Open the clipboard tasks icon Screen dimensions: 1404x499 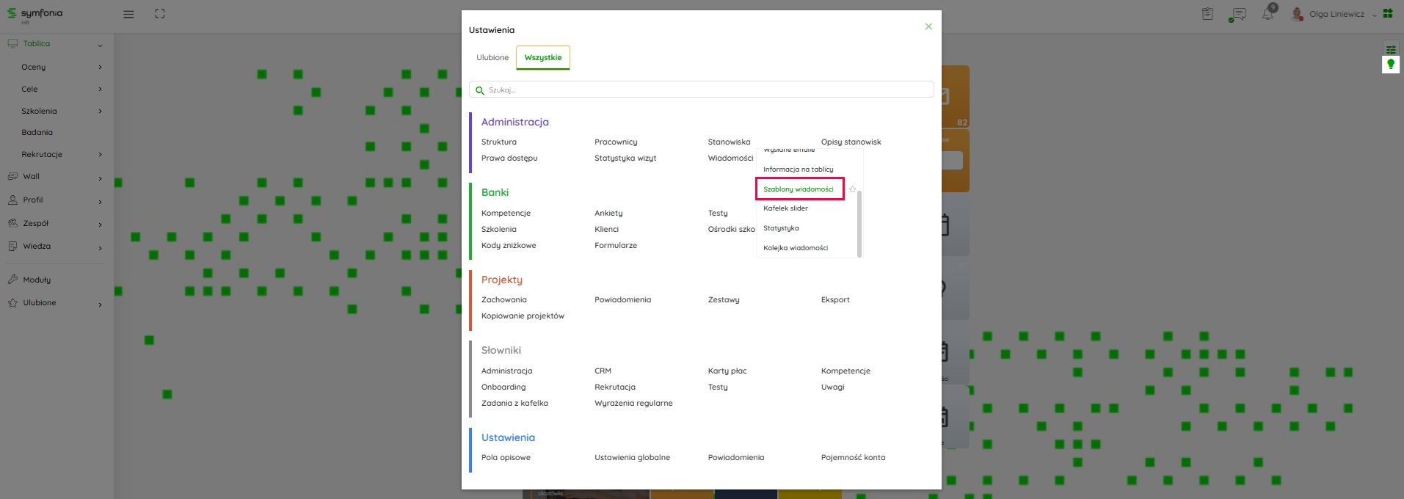pyautogui.click(x=1207, y=14)
